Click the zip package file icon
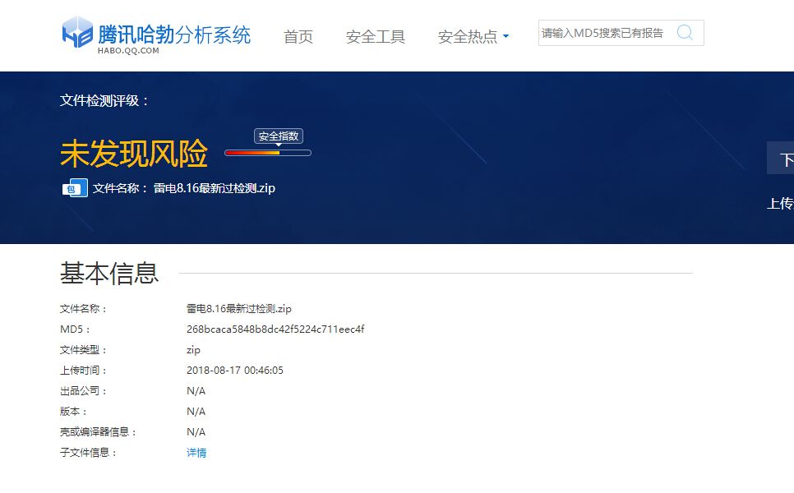This screenshot has height=493, width=794. (x=75, y=188)
